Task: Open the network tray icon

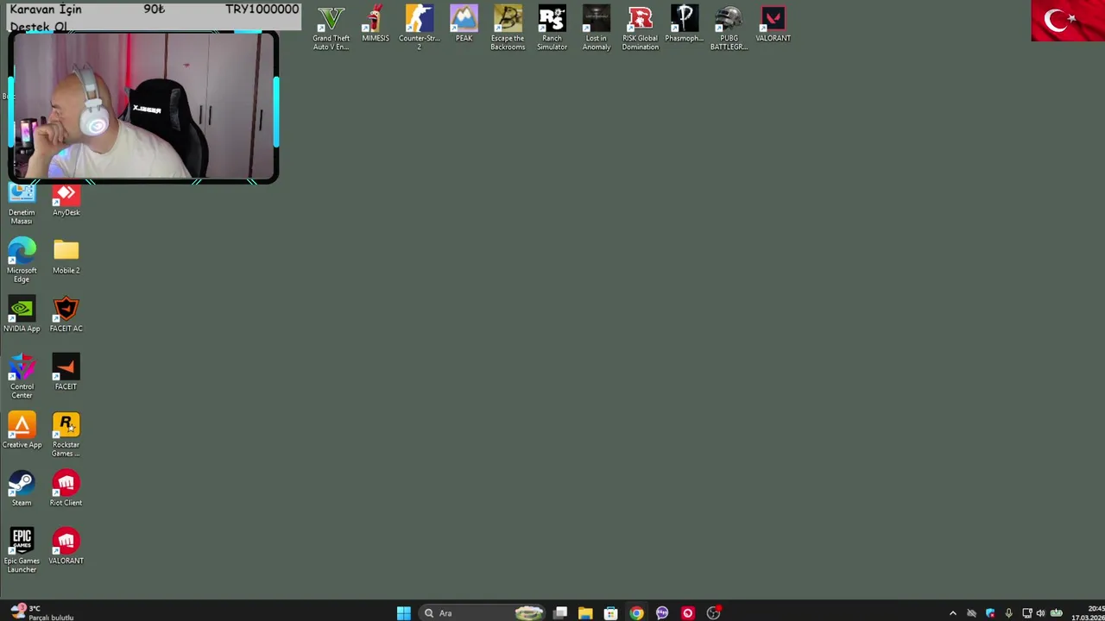Action: point(1027,613)
